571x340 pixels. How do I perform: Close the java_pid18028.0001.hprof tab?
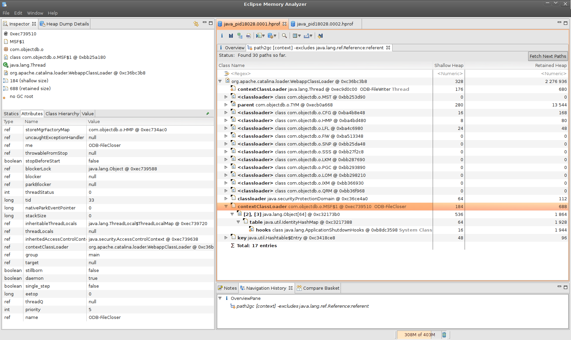[284, 24]
